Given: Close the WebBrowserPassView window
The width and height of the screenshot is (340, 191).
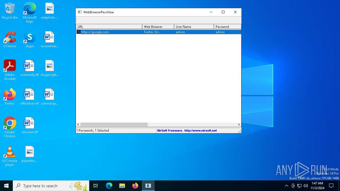Looking at the screenshot, I should pos(235,12).
